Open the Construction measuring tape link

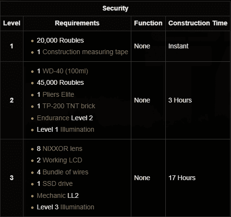85,52
